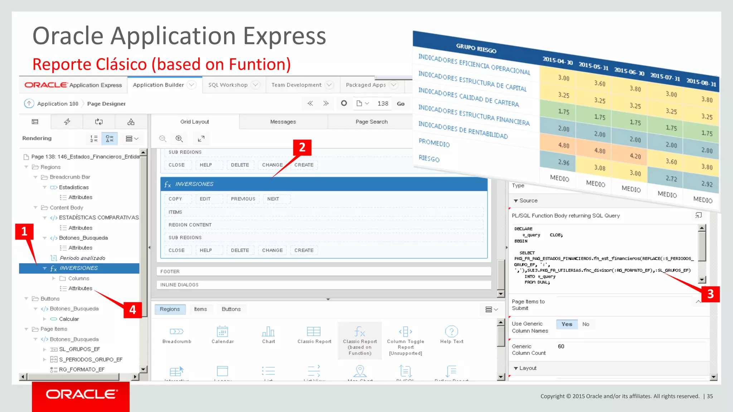The image size is (733, 412).
Task: Switch gallery to Buttons tab
Action: click(x=231, y=309)
